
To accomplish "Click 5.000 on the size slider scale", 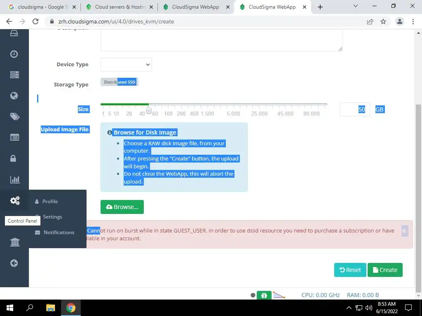I will tap(233, 114).
